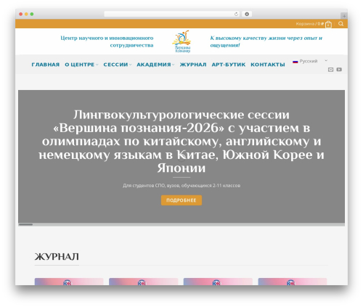Click the Вершины познания center logo
The height and width of the screenshot is (307, 363).
pyautogui.click(x=181, y=41)
